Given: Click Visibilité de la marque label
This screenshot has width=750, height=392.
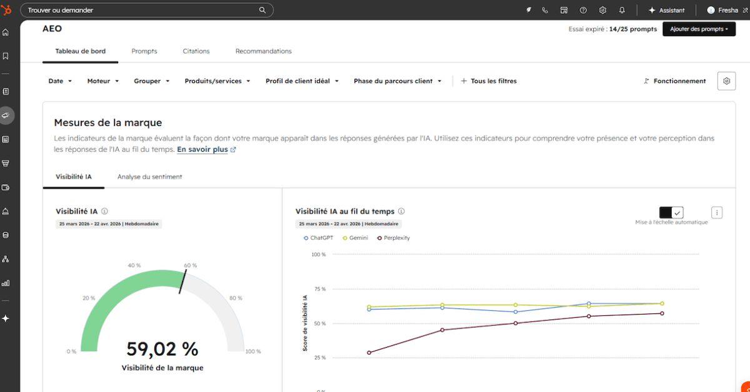Looking at the screenshot, I should [x=162, y=368].
